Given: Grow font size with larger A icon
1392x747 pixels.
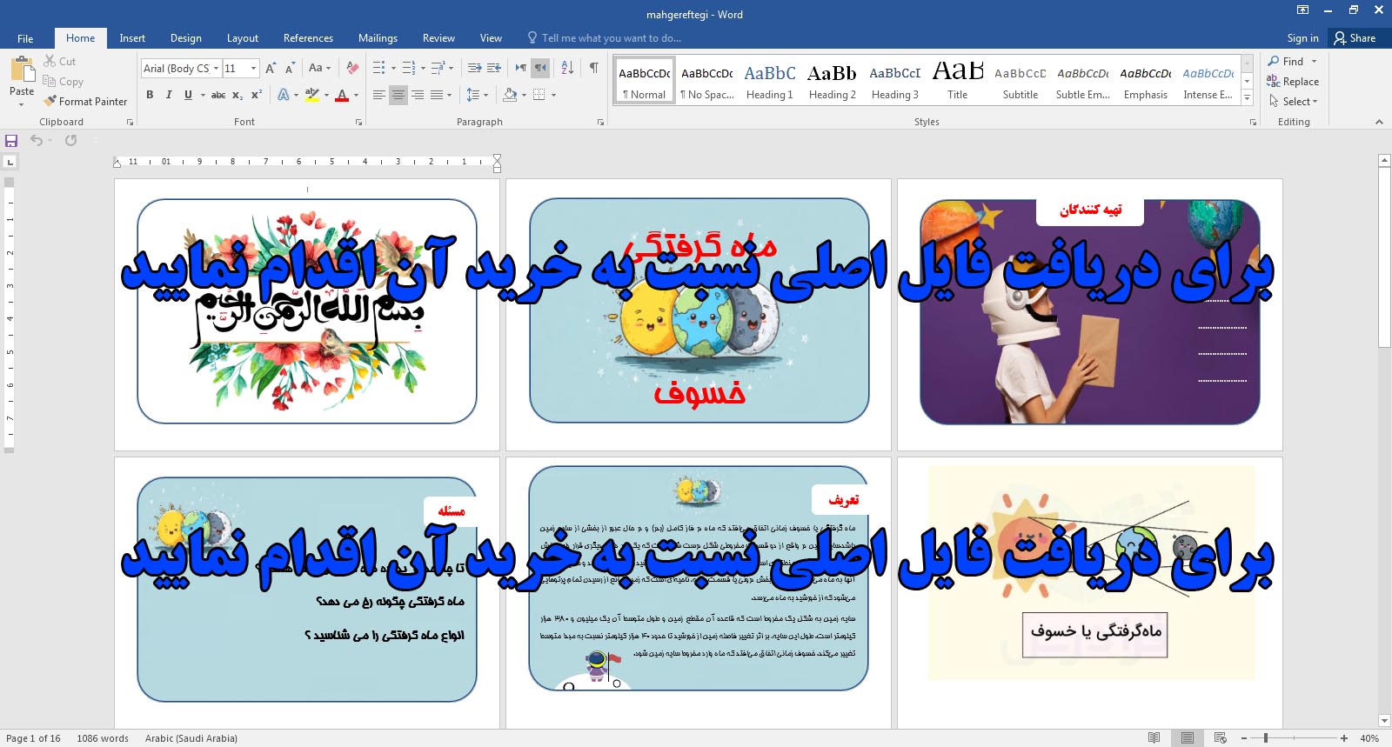Looking at the screenshot, I should 271,68.
